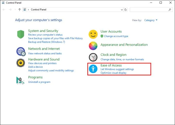Open Network and Internet globe icon

pos(21,51)
